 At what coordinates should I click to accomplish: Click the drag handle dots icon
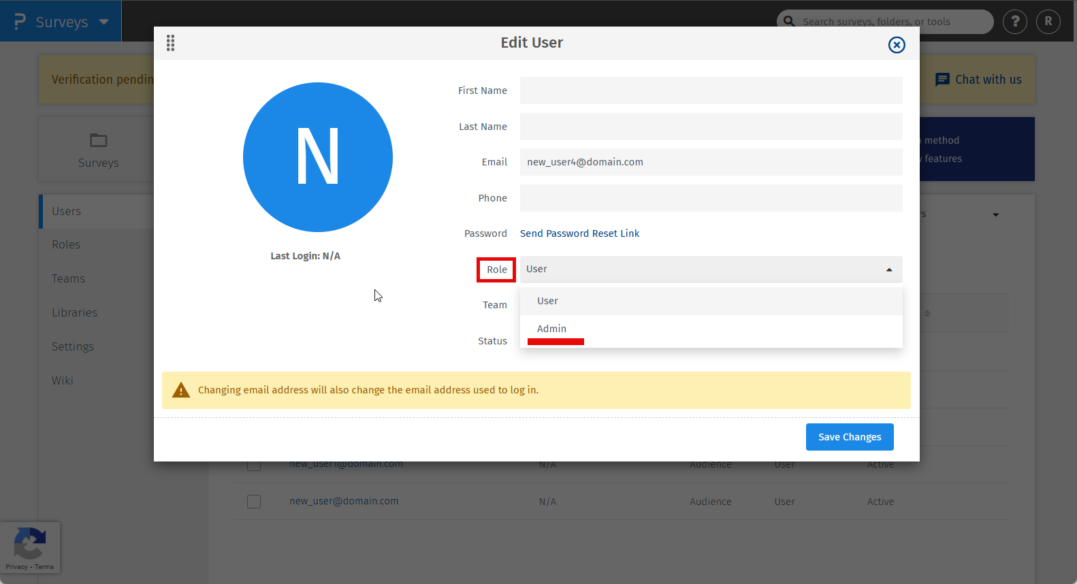click(x=170, y=43)
